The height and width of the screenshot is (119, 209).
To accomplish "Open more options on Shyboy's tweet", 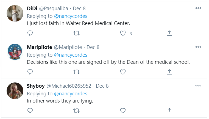I will click(x=198, y=86).
